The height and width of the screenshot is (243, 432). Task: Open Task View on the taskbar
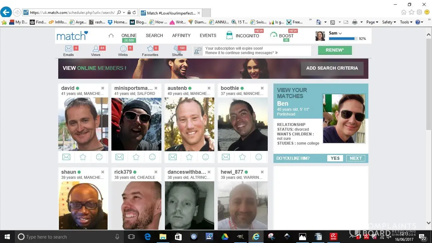131,237
